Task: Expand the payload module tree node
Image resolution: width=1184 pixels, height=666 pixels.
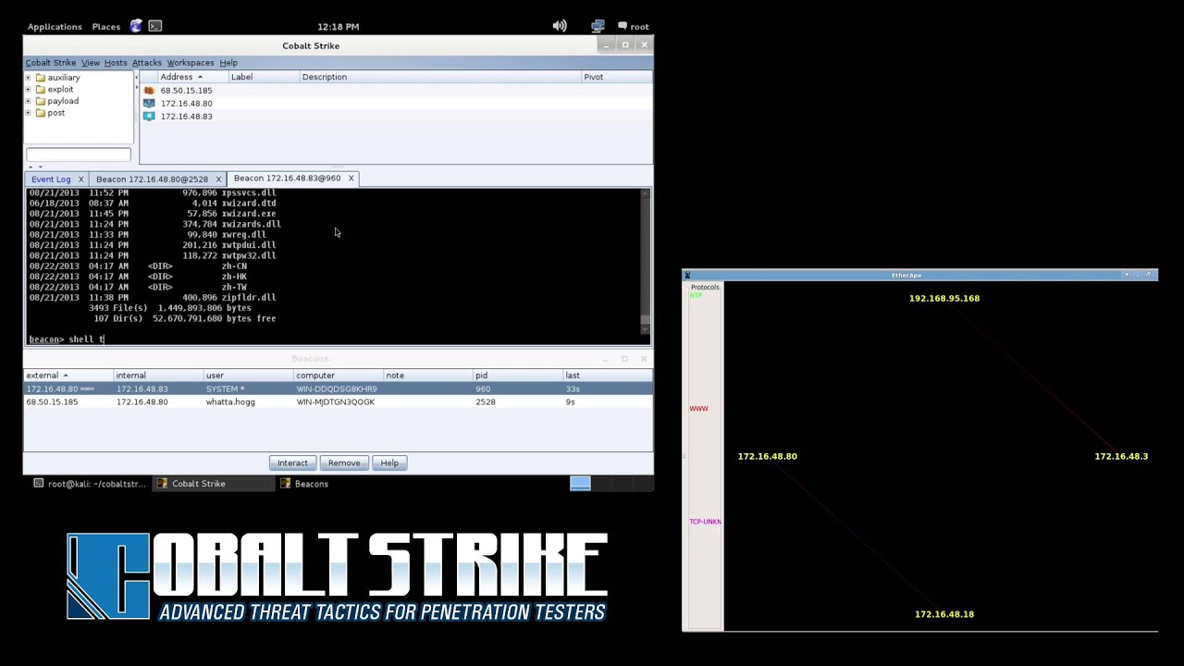Action: [x=28, y=101]
